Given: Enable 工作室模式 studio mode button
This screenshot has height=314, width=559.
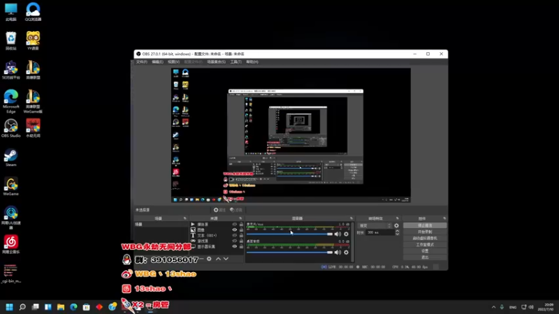Looking at the screenshot, I should point(425,245).
